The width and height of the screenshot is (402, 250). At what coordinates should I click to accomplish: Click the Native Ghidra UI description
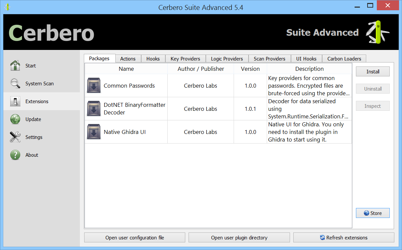click(306, 132)
